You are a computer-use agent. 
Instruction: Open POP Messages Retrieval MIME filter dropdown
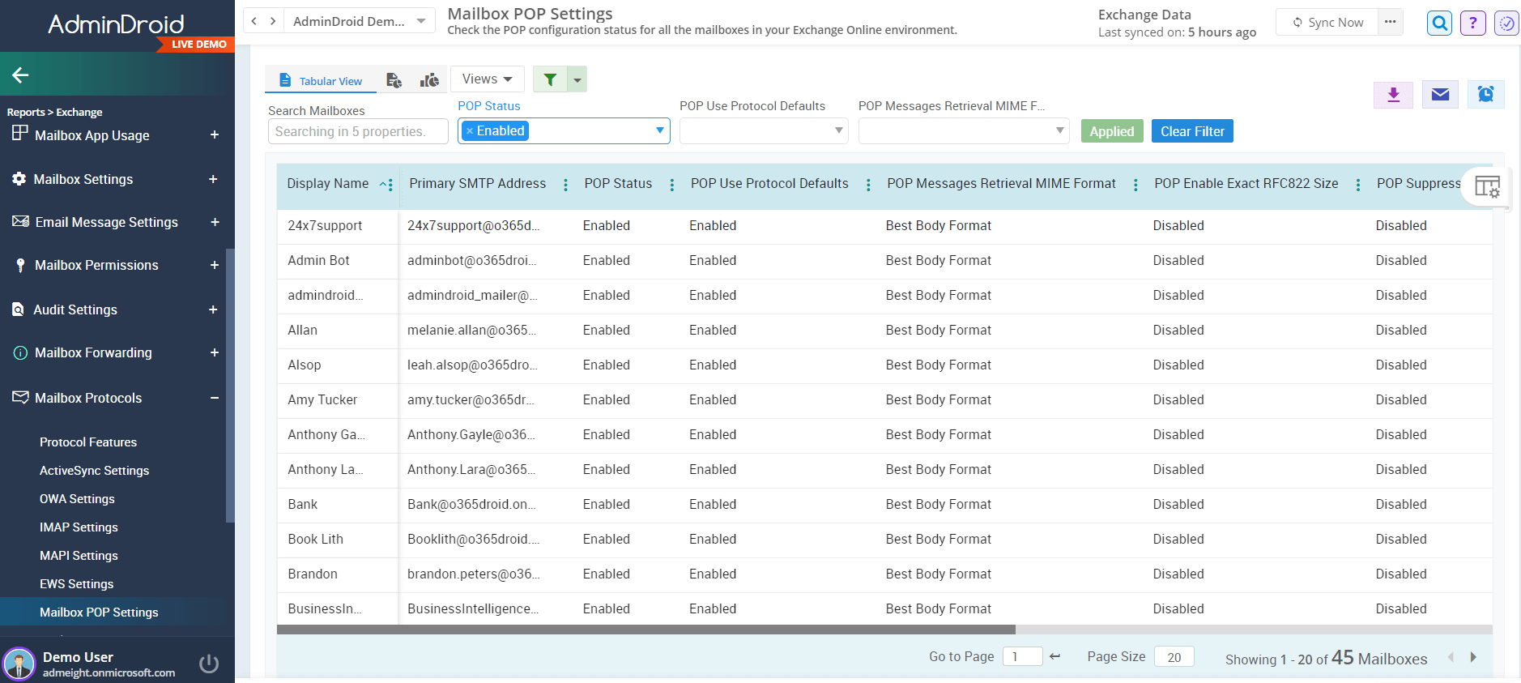(1059, 130)
